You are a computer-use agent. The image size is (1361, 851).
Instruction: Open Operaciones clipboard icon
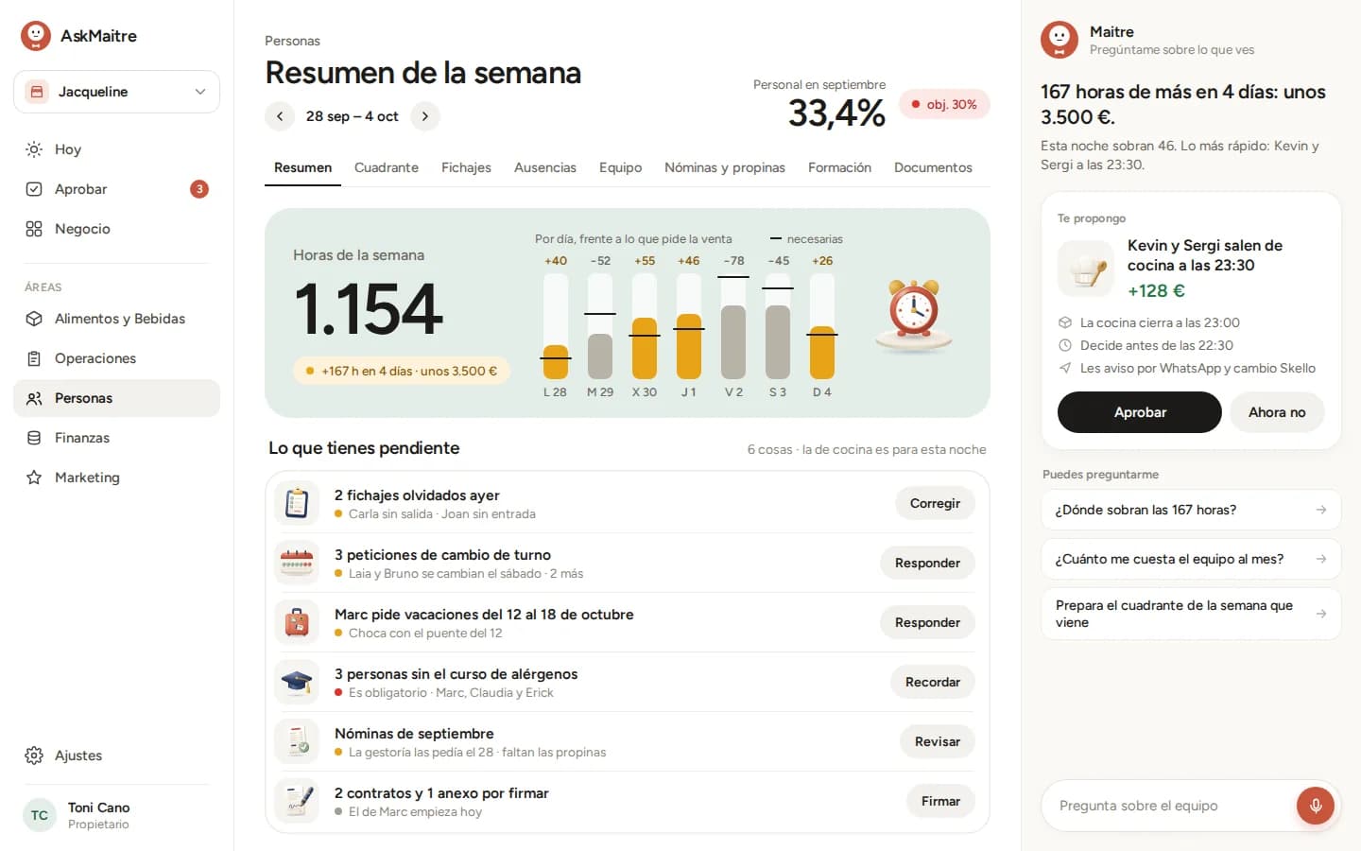(x=34, y=358)
